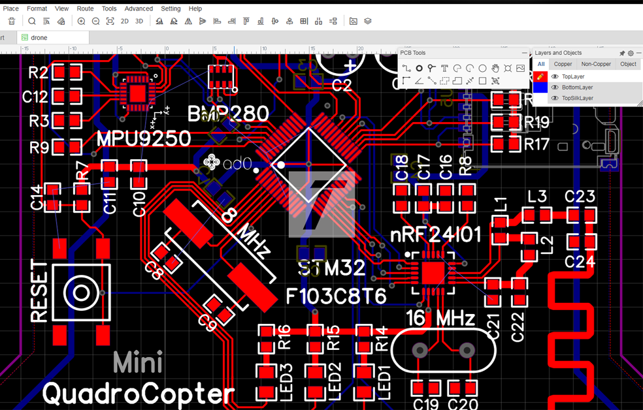Open the Format menu
643x410 pixels.
(37, 8)
